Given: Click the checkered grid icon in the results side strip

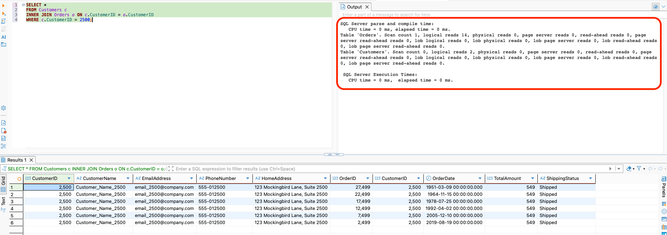Looking at the screenshot, I should point(664,219).
